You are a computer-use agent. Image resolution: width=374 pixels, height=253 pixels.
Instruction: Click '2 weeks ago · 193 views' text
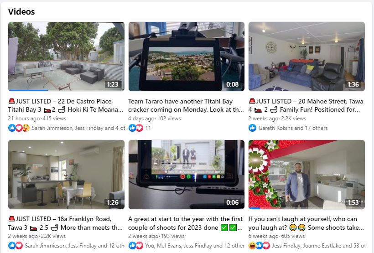pos(156,236)
